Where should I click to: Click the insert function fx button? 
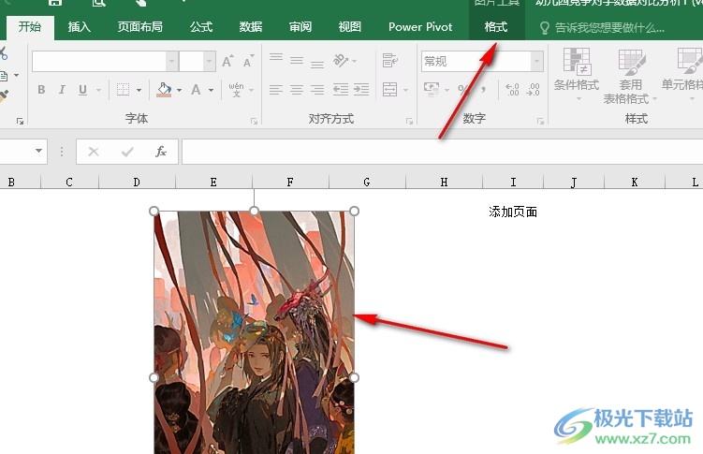(160, 152)
